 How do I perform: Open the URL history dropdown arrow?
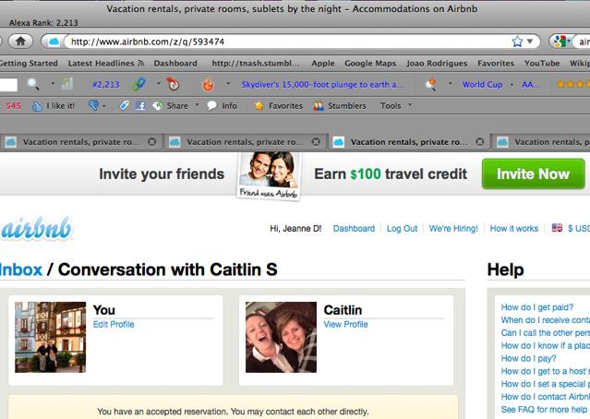coord(530,42)
